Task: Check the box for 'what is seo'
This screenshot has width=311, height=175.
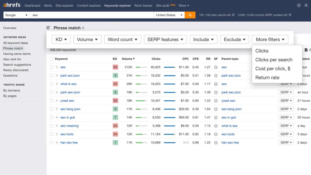Action: [52, 84]
